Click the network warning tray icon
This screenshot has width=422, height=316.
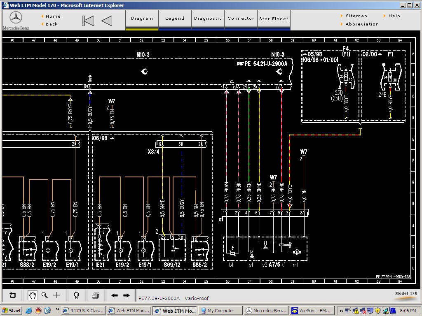click(356, 311)
